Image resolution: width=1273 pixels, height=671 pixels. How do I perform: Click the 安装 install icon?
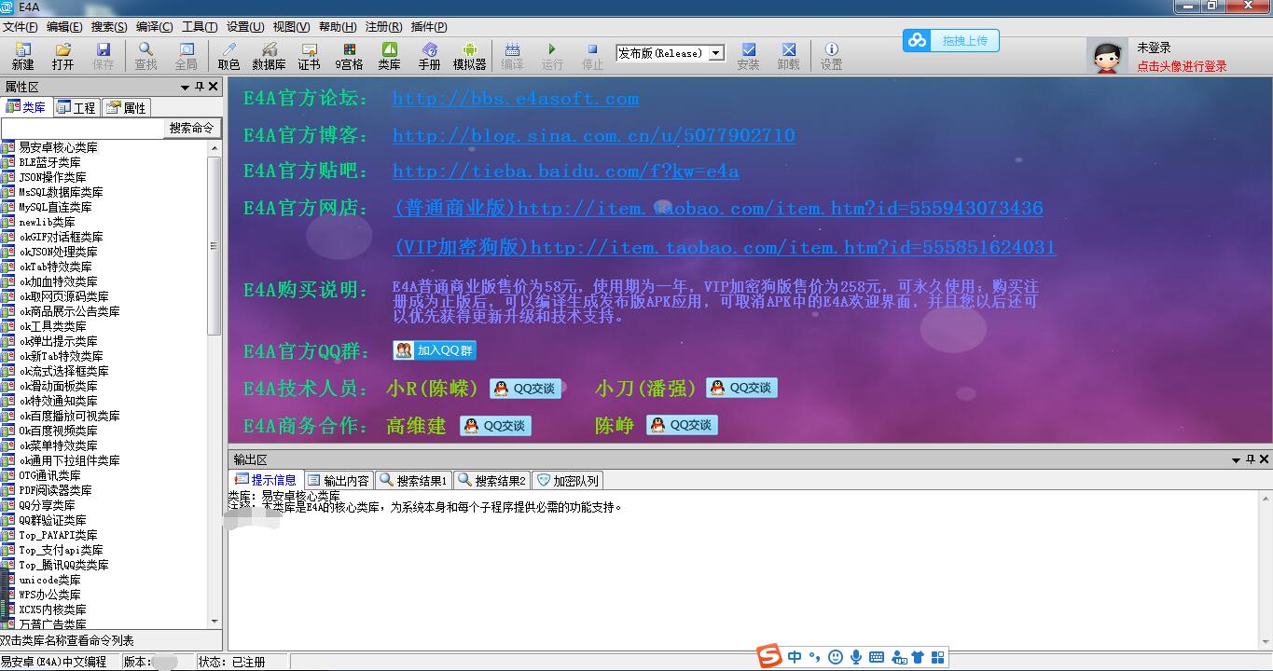[748, 56]
